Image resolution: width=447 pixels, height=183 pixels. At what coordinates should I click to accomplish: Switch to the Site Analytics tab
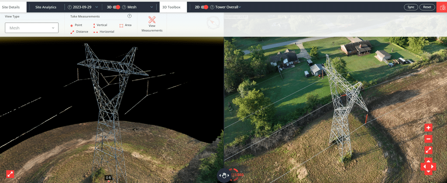[x=45, y=7]
